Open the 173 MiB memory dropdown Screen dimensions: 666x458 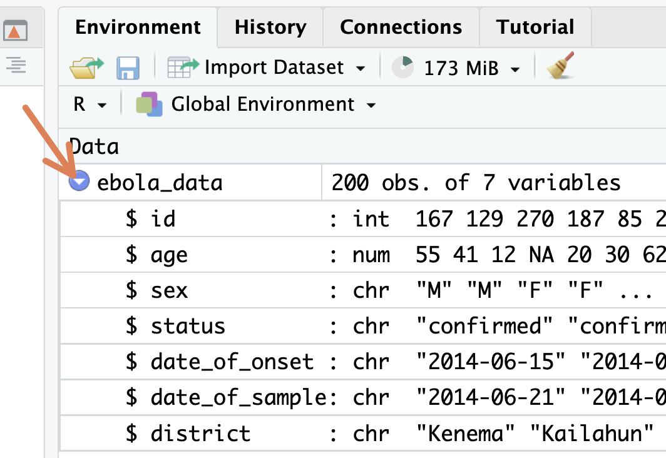click(x=515, y=69)
